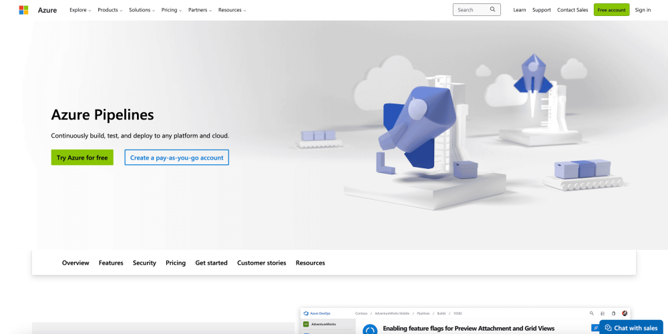Click the Azure Pipelines heading
This screenshot has width=668, height=334.
[x=102, y=115]
